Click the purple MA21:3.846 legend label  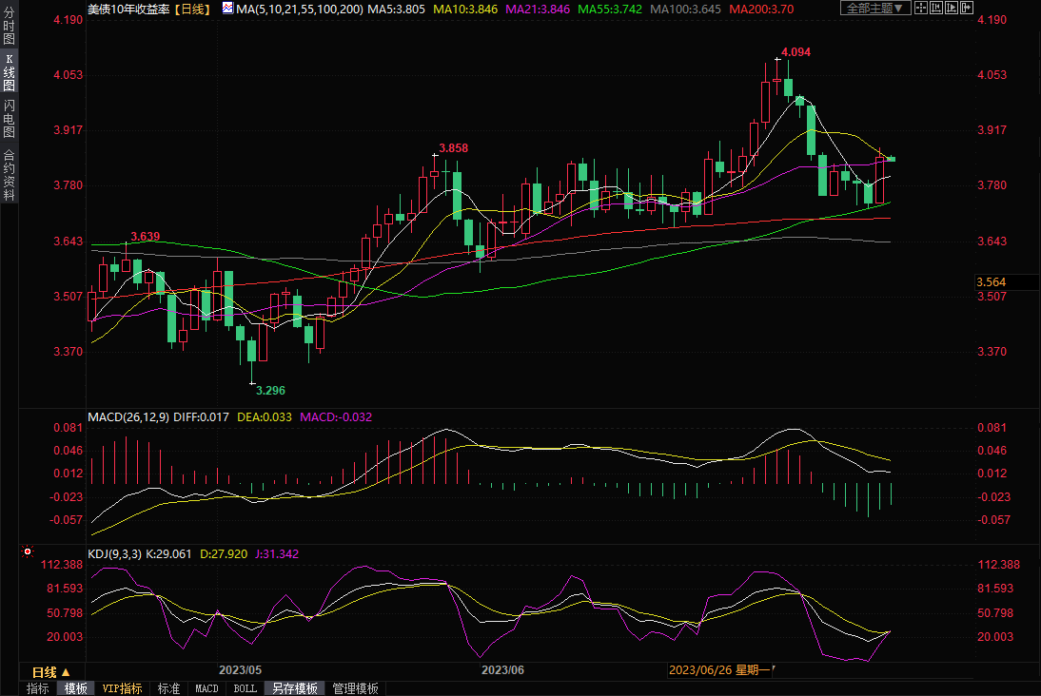pos(537,9)
